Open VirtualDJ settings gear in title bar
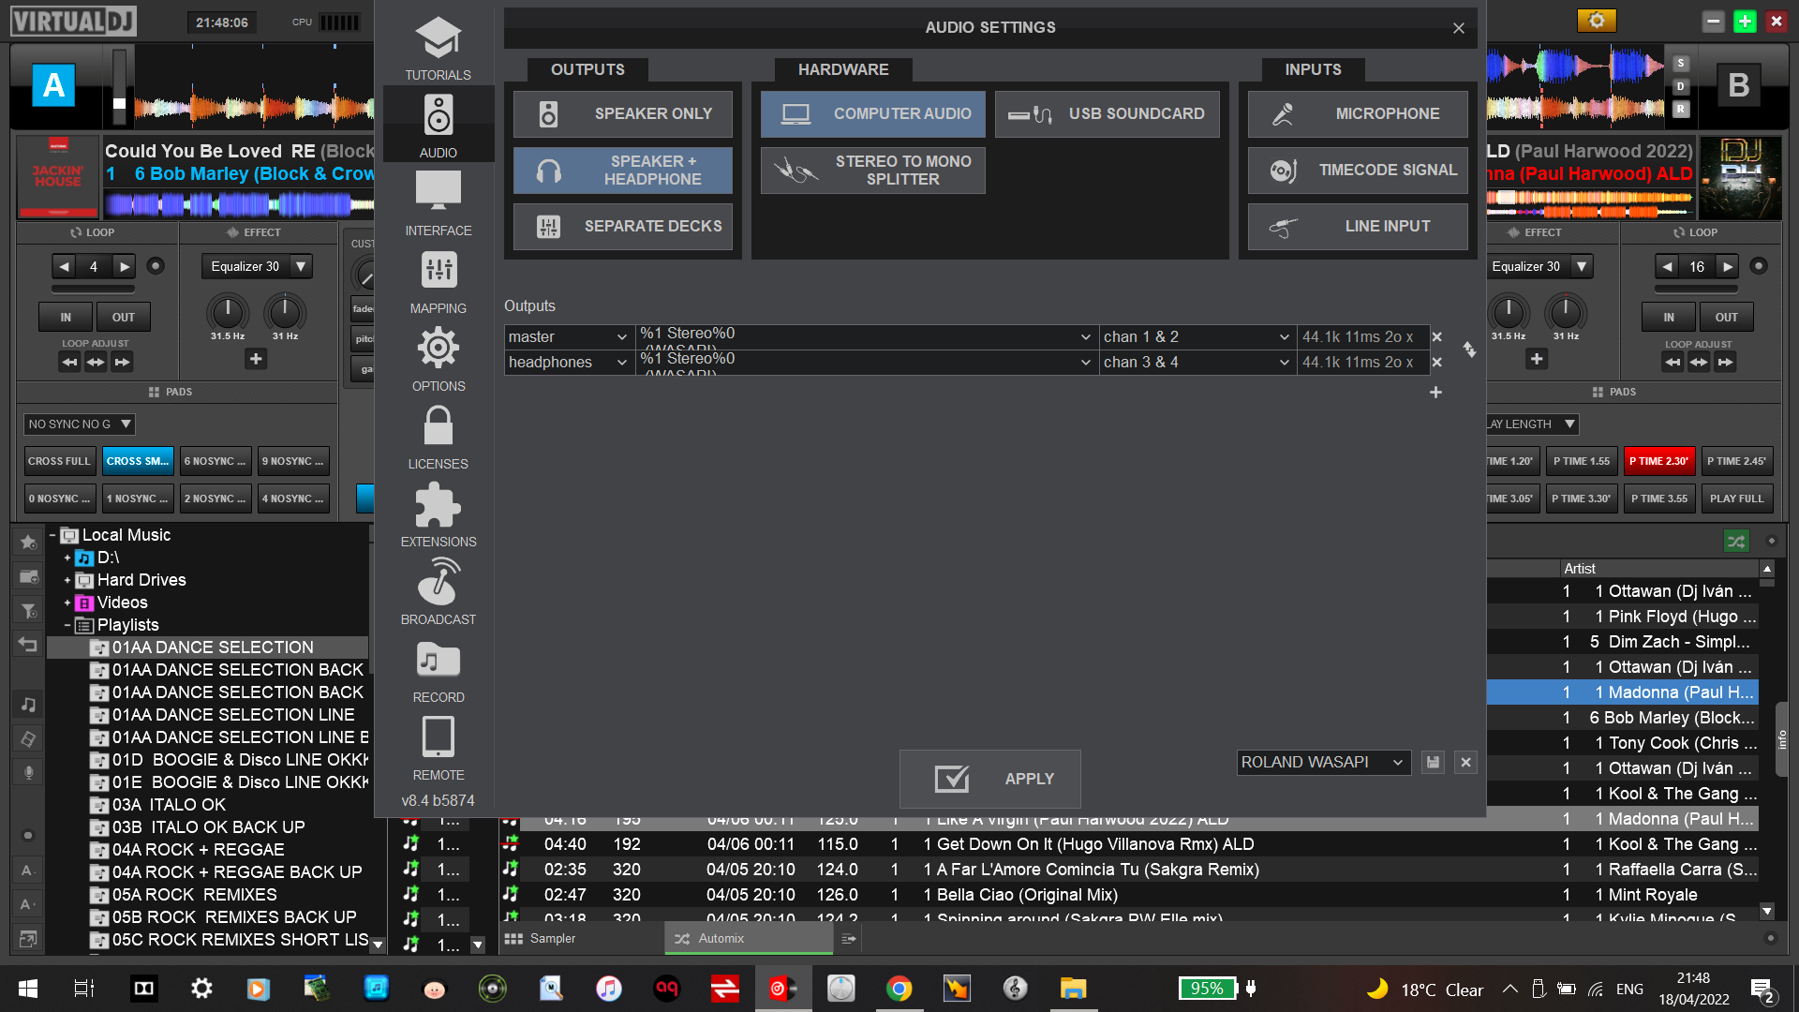Image resolution: width=1799 pixels, height=1012 pixels. (x=1597, y=21)
